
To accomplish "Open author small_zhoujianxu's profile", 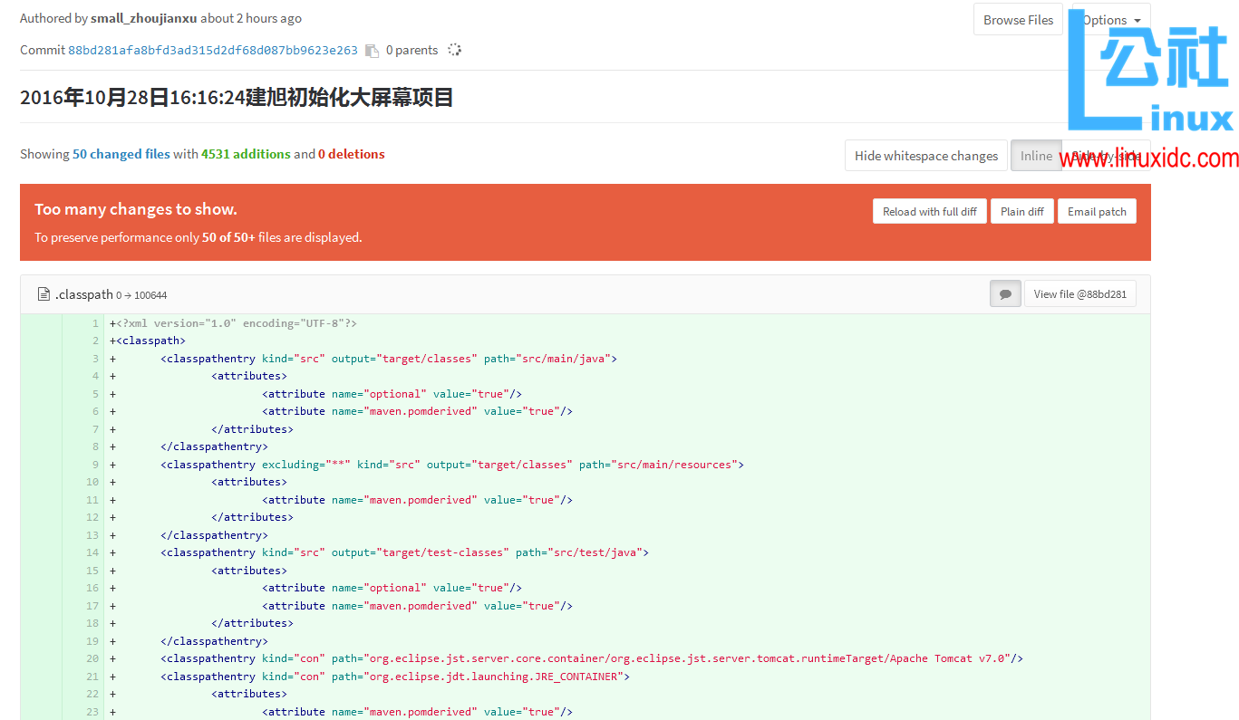I will tap(143, 18).
